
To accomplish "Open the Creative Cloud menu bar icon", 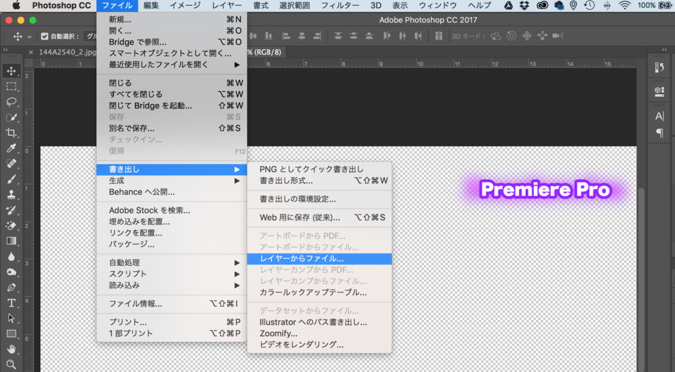I will coord(543,5).
